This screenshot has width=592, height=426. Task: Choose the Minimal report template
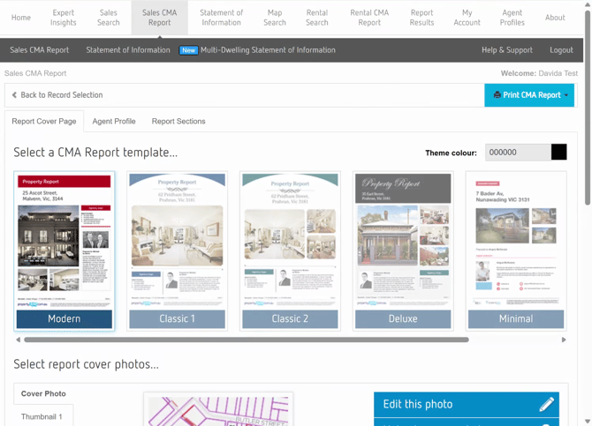[516, 250]
